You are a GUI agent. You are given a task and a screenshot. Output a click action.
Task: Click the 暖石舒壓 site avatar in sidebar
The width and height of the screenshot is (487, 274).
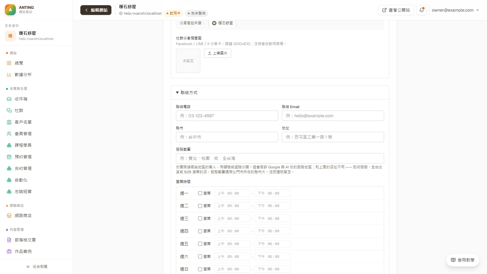(x=10, y=36)
